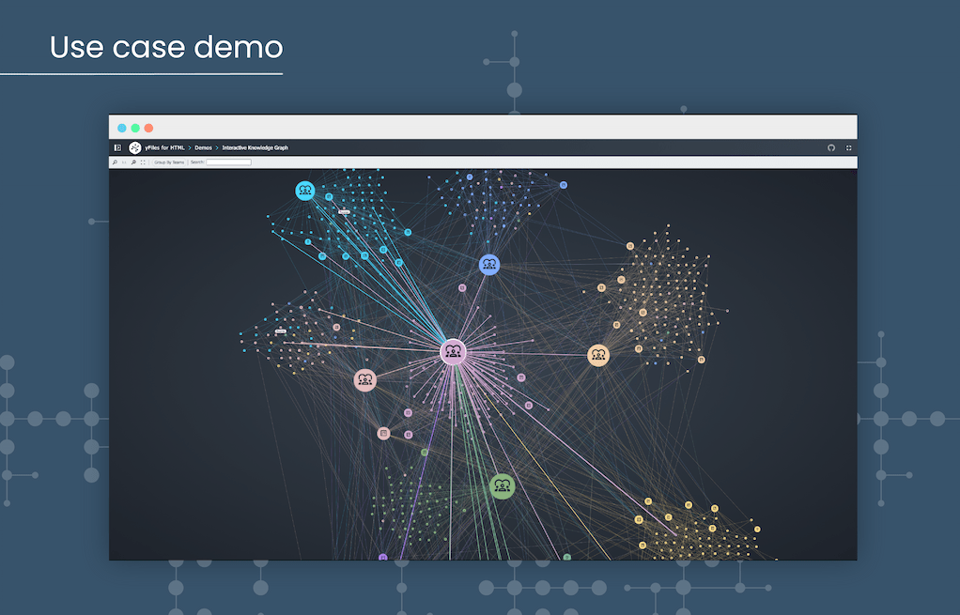Open the description sidebar panel icon

116,147
